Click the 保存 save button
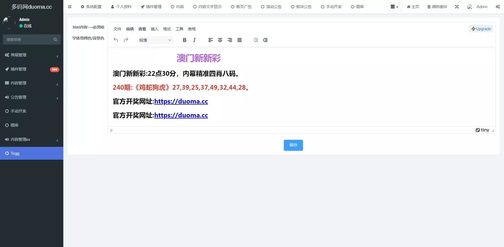The width and height of the screenshot is (504, 247). [293, 145]
